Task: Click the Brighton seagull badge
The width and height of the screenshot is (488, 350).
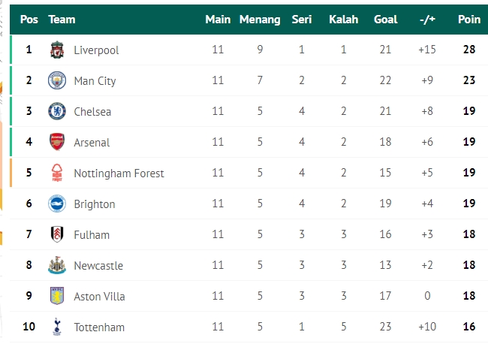Action: (x=57, y=204)
